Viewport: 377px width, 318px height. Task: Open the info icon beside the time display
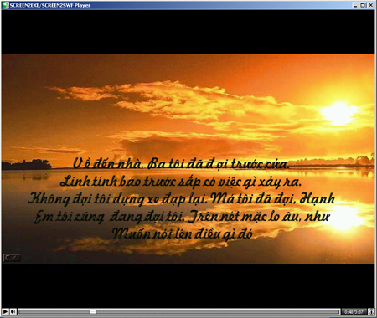click(371, 311)
